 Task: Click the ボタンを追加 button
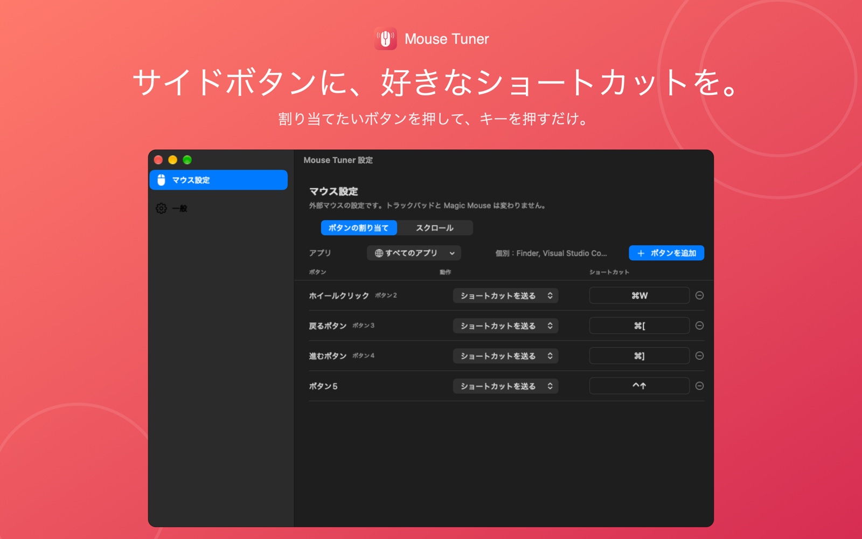[666, 253]
